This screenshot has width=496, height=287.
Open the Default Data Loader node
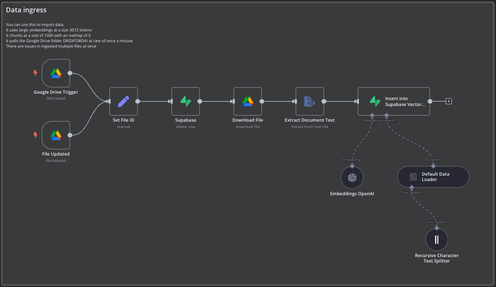433,177
